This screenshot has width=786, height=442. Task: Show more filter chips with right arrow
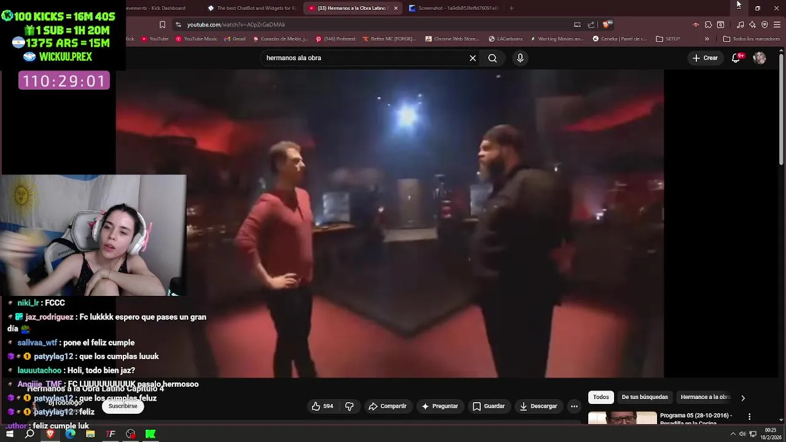pos(743,398)
